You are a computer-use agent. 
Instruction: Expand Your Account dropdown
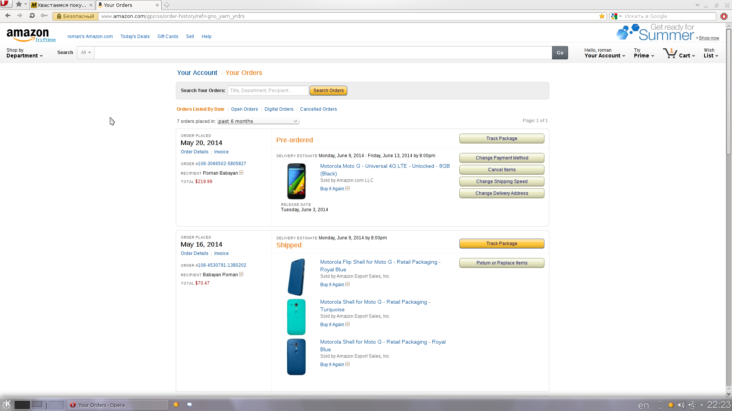[x=605, y=53]
